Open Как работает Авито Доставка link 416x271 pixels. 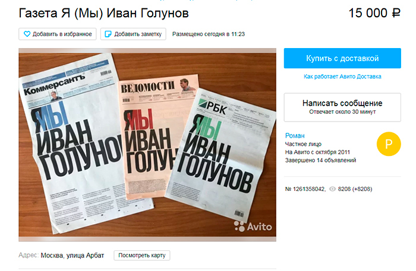[x=342, y=76]
